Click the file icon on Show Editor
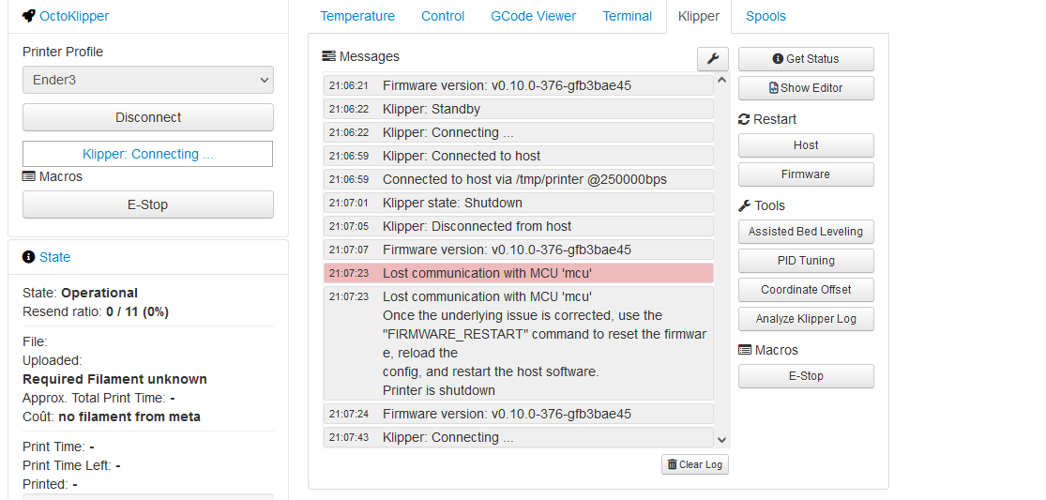Screen dimensions: 1046x500 (x=774, y=88)
